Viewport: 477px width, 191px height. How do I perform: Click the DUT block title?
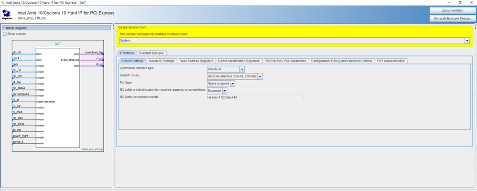[58, 44]
